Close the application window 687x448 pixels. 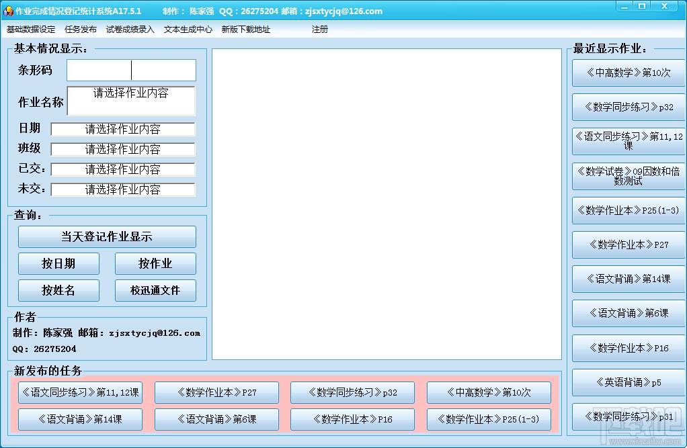[665, 6]
